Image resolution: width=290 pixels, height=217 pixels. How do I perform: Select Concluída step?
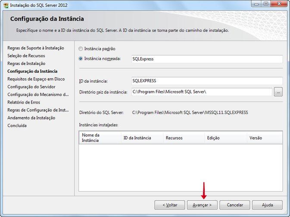tap(17, 125)
